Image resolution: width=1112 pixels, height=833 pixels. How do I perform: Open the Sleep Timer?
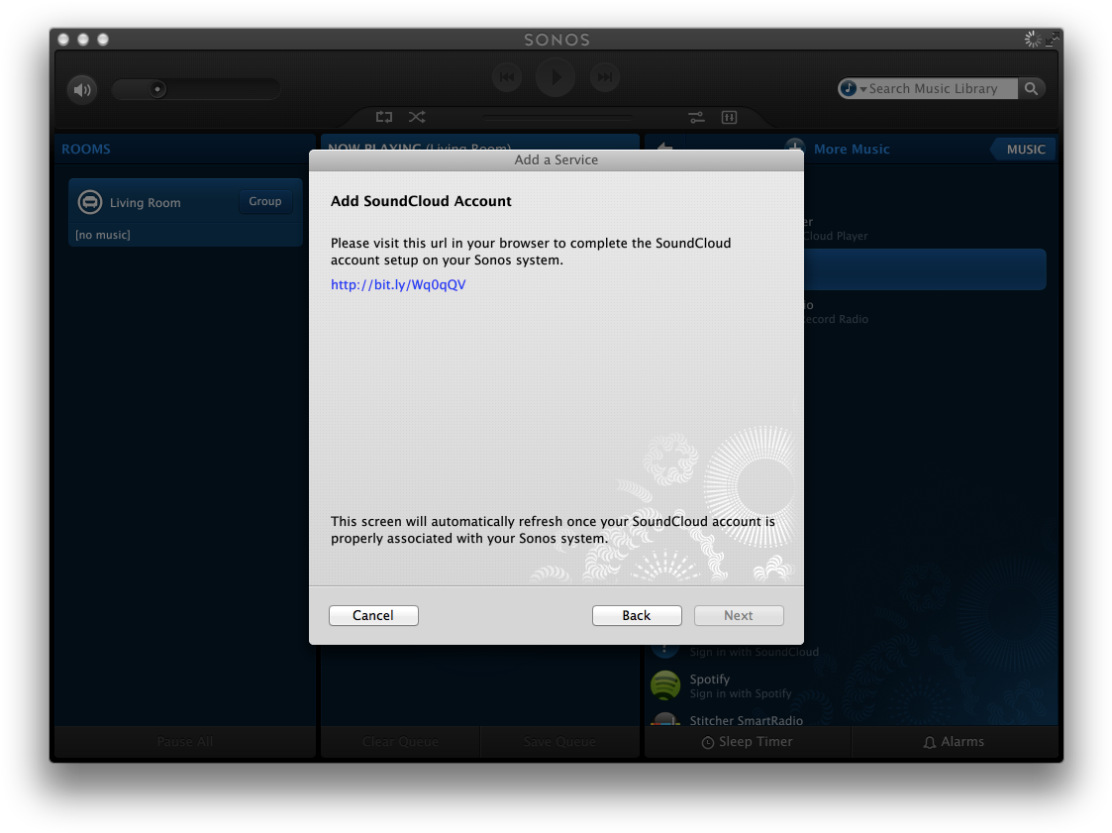click(748, 742)
